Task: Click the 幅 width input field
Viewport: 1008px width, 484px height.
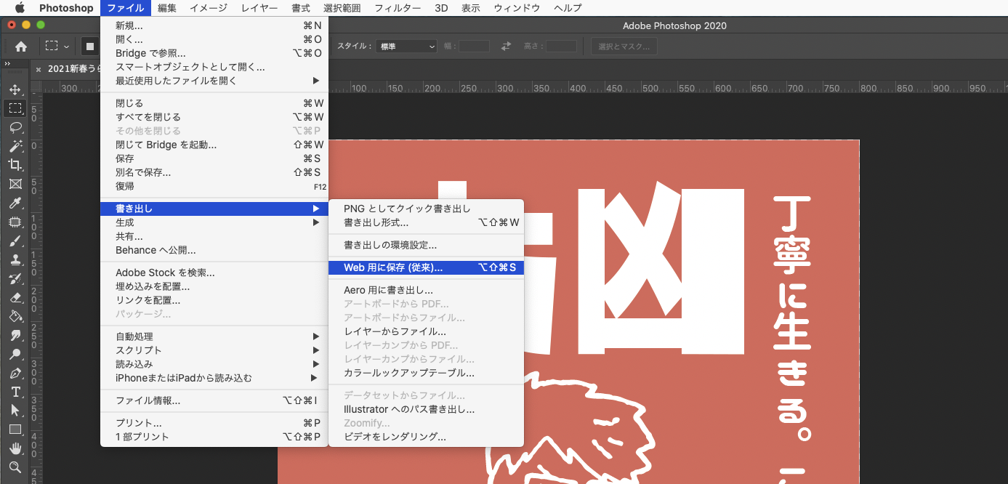Action: pos(474,47)
